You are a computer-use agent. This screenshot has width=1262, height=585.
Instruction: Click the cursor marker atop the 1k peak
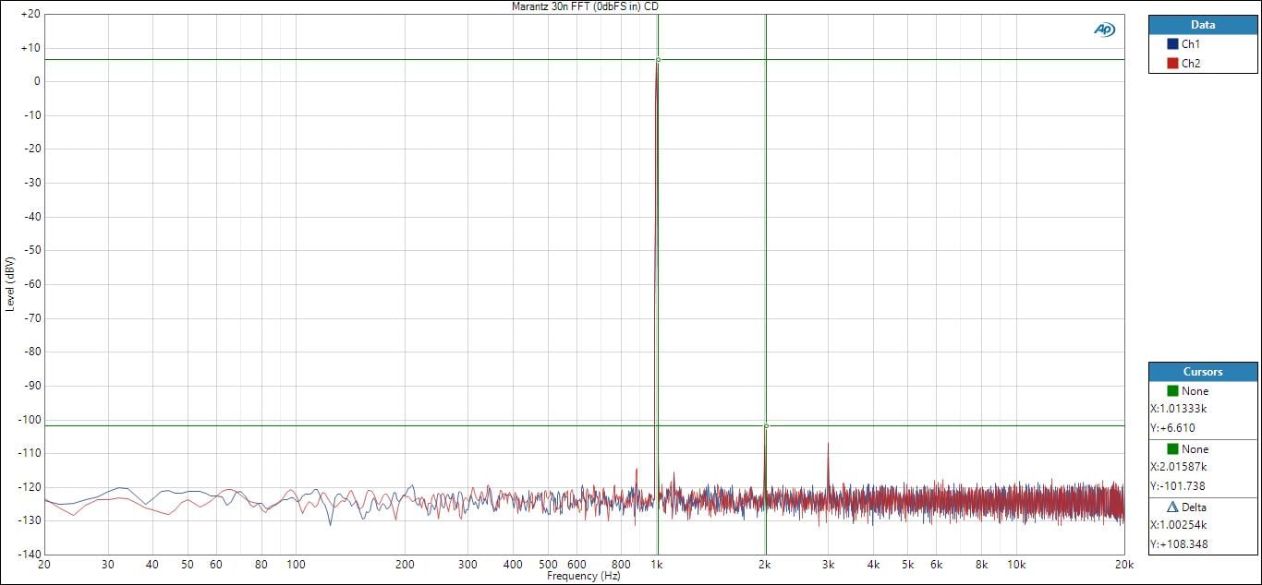658,60
